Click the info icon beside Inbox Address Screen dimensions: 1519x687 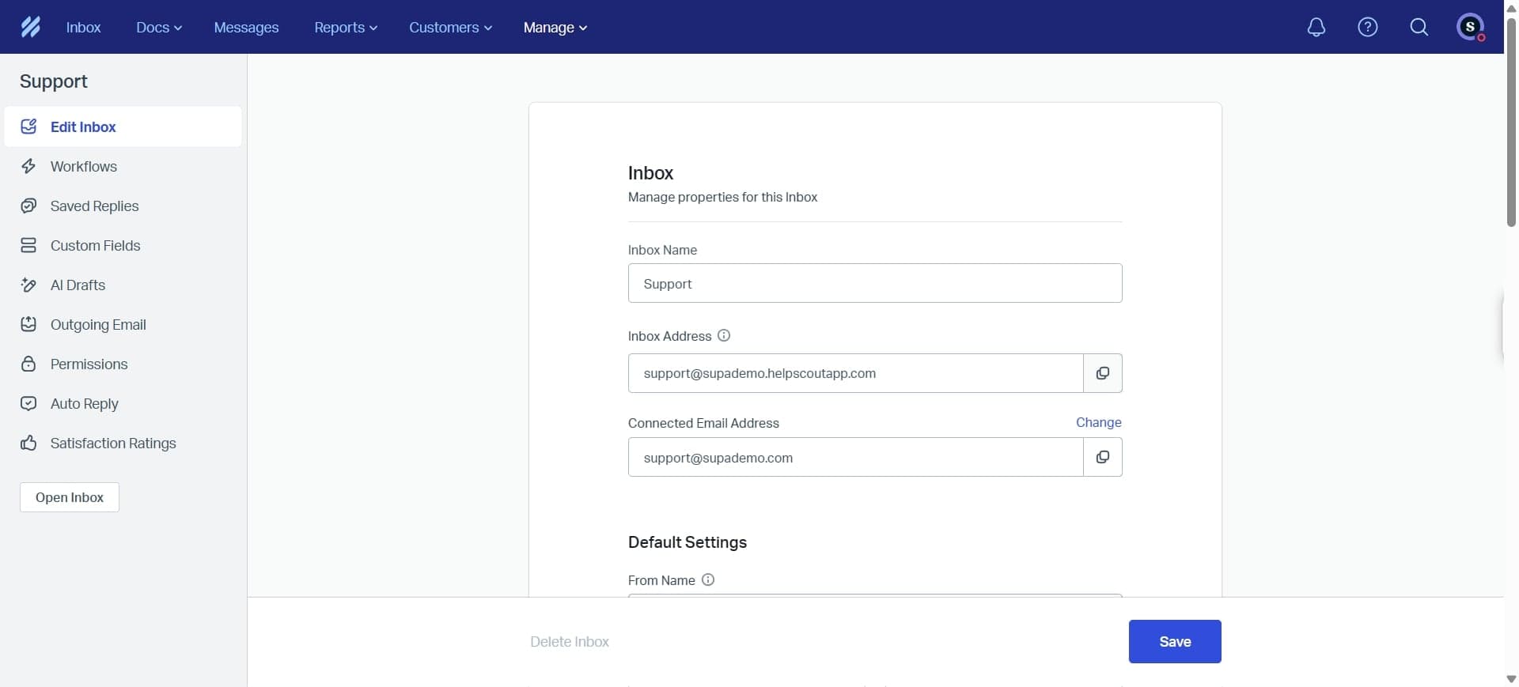[724, 335]
